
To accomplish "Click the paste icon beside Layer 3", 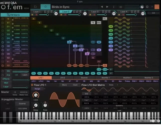I will click(109, 12).
